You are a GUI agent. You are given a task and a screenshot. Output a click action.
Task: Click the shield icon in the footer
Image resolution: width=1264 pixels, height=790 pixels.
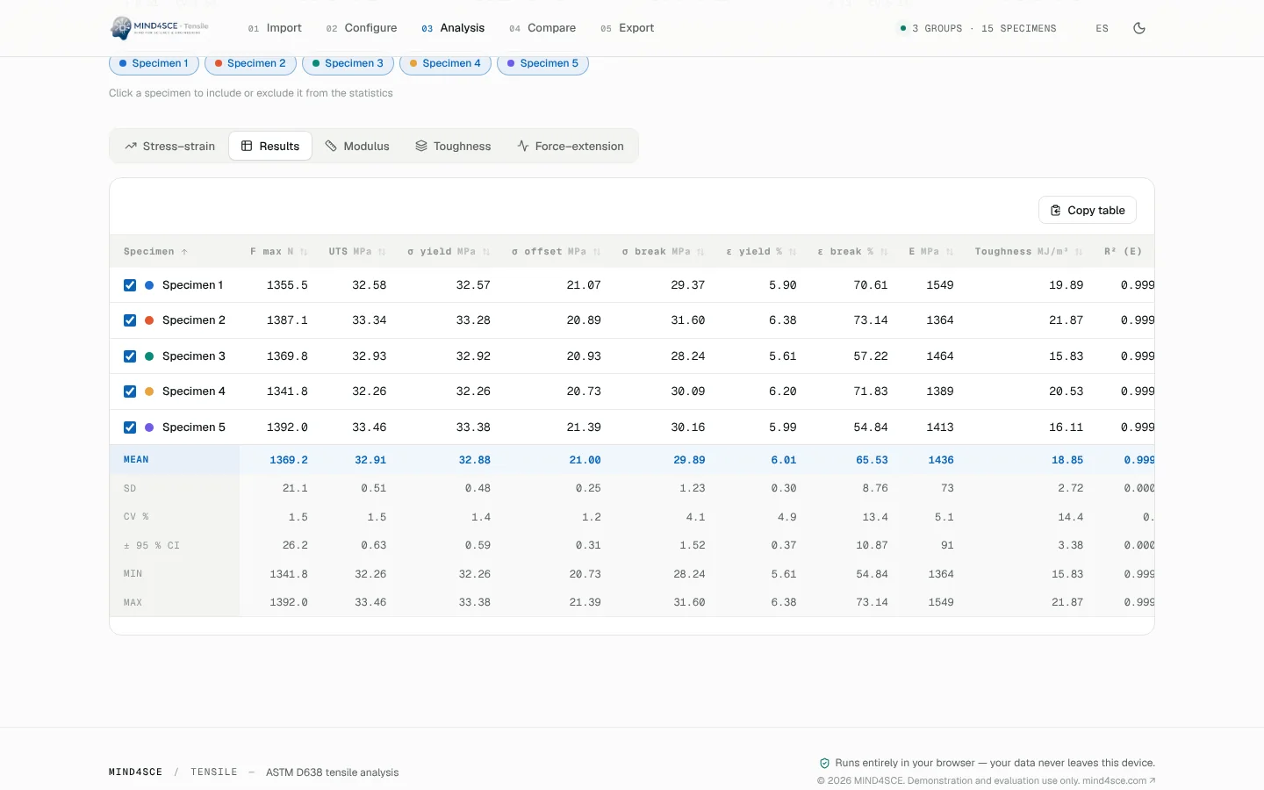(x=824, y=764)
